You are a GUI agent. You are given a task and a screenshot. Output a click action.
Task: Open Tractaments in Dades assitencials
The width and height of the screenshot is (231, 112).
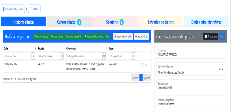211,36
